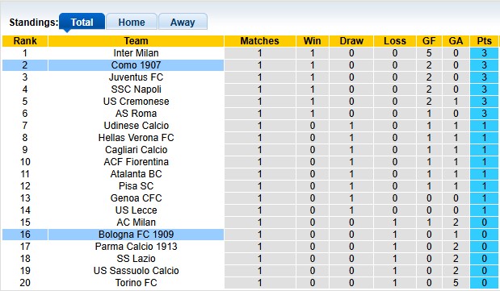Open the Atalanta BC team link

pyautogui.click(x=137, y=174)
